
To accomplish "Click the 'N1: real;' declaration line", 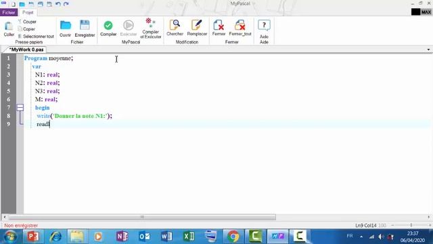I will (47, 75).
